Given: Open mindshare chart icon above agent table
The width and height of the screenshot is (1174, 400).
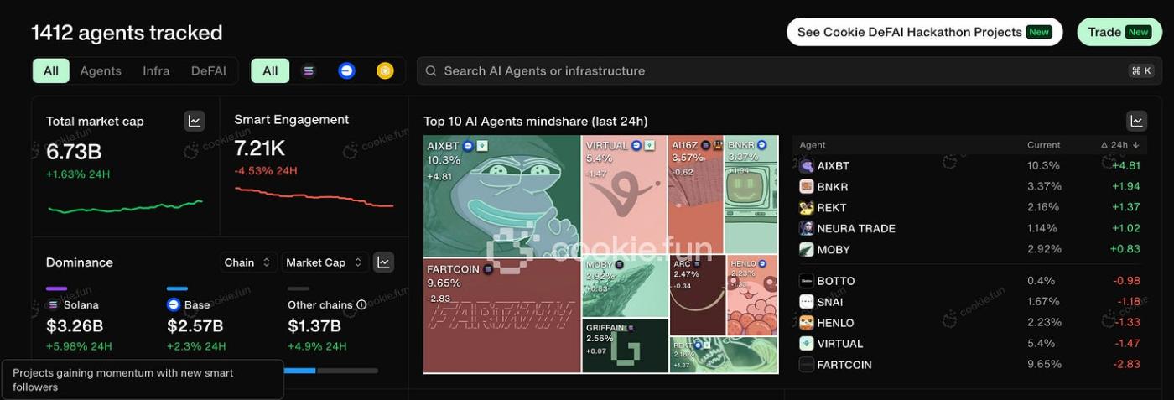Looking at the screenshot, I should (1136, 122).
